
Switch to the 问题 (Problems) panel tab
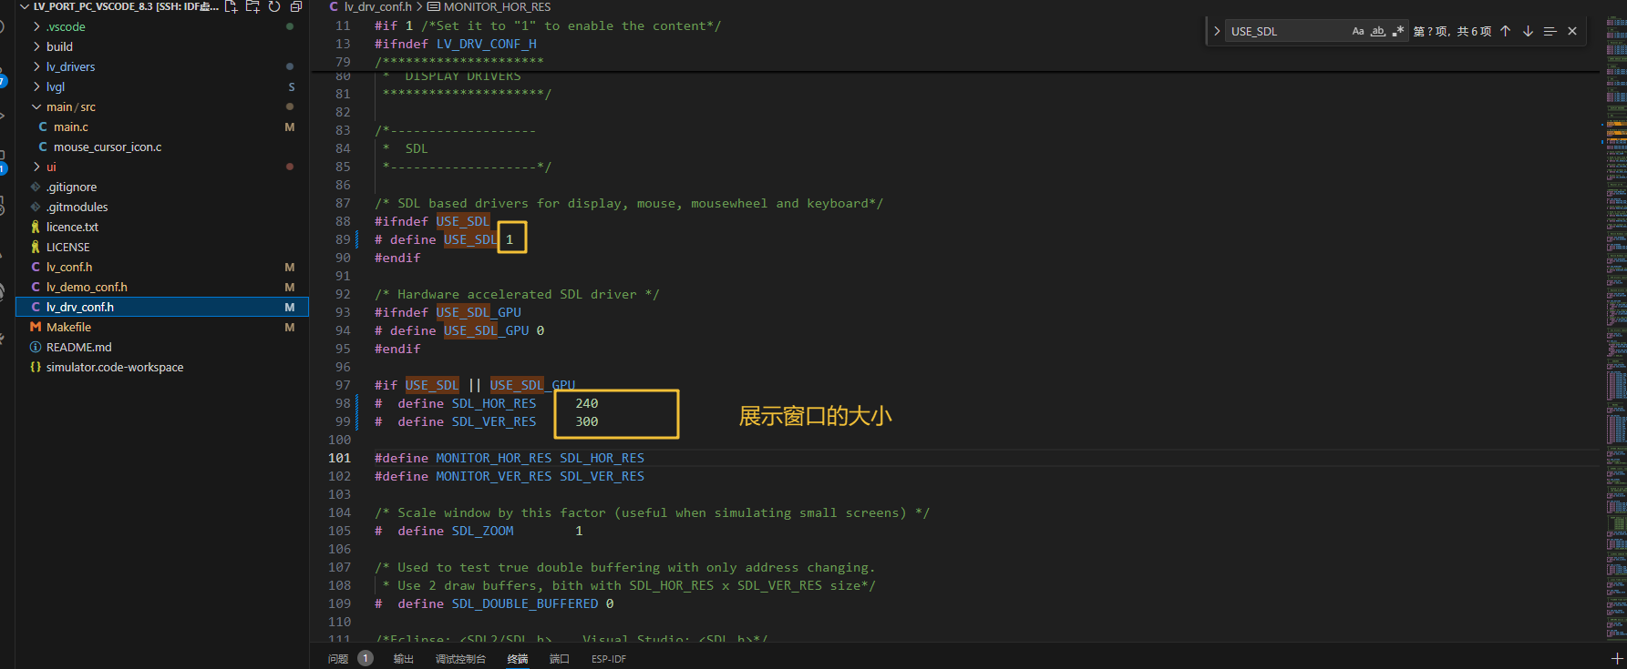tap(338, 659)
